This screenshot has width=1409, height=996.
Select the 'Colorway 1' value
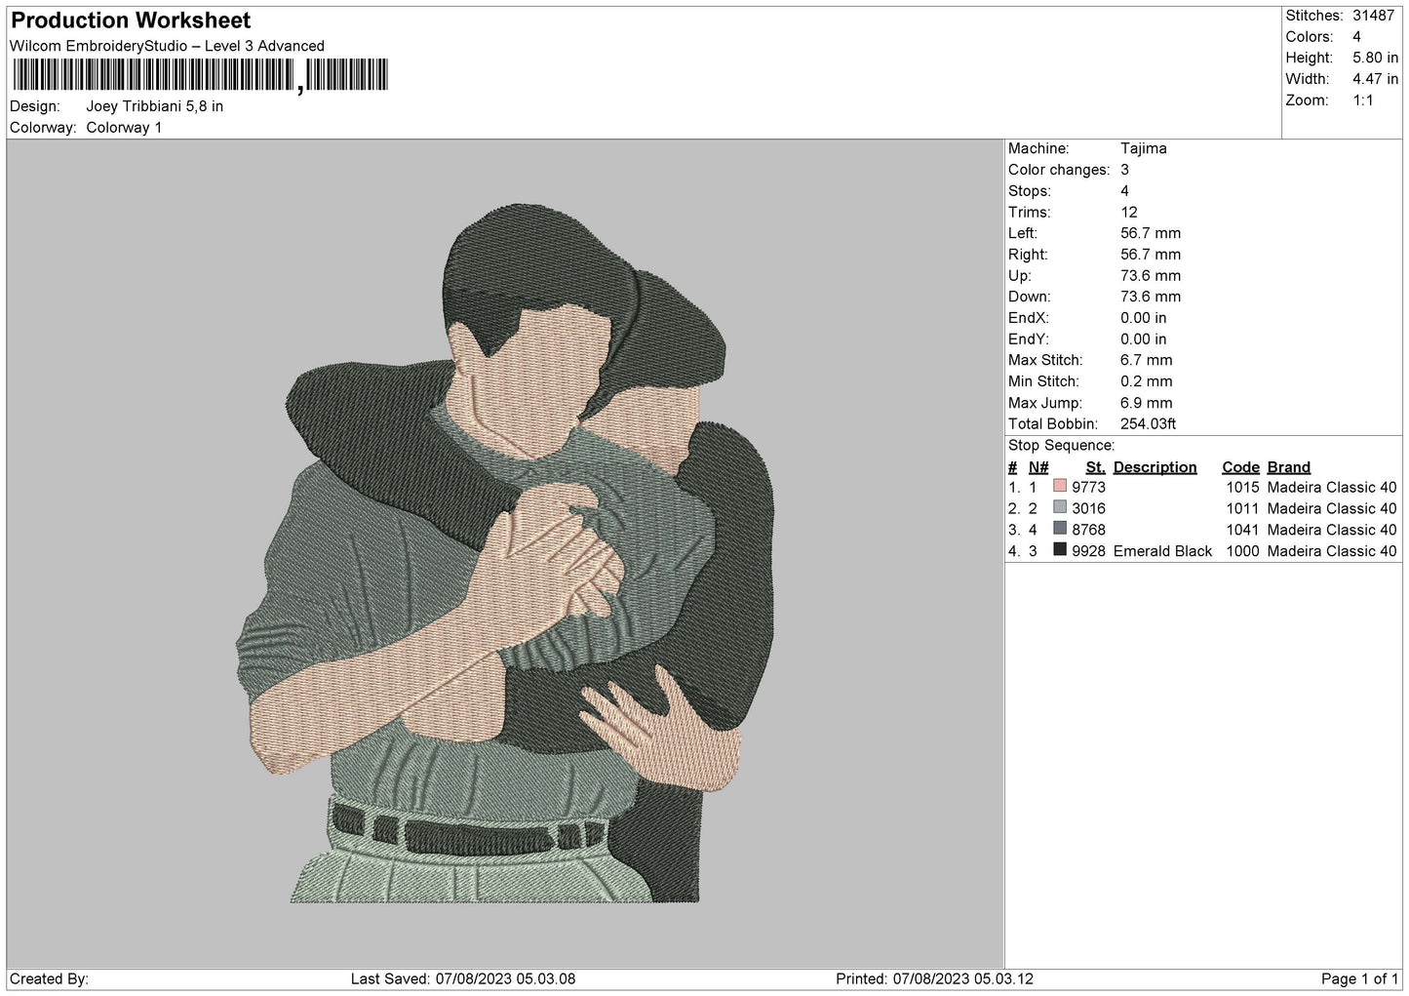point(124,128)
